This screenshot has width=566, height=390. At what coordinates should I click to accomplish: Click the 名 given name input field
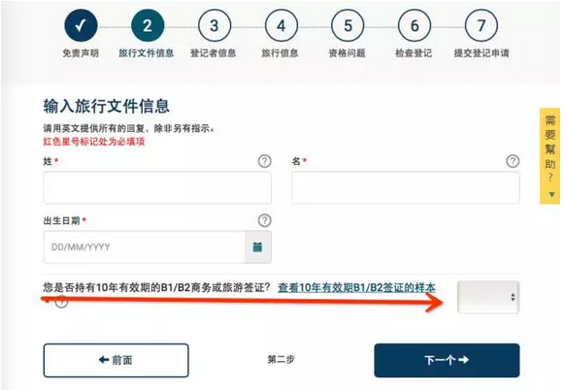[406, 187]
